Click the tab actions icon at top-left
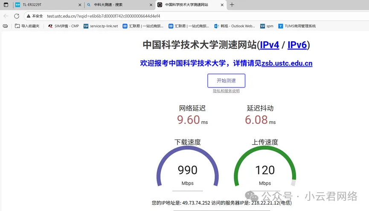The image size is (369, 211). 6,5
